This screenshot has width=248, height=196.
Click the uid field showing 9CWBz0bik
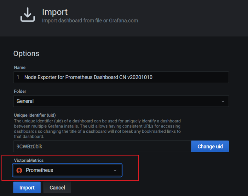click(102, 146)
